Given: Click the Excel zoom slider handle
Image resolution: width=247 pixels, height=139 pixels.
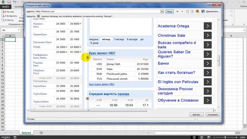Looking at the screenshot, I should pyautogui.click(x=225, y=137).
